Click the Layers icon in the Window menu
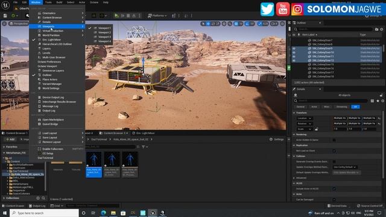The width and height of the screenshot is (386, 217). [x=39, y=48]
